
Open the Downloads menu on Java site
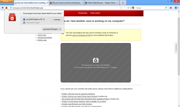tap(83, 13)
